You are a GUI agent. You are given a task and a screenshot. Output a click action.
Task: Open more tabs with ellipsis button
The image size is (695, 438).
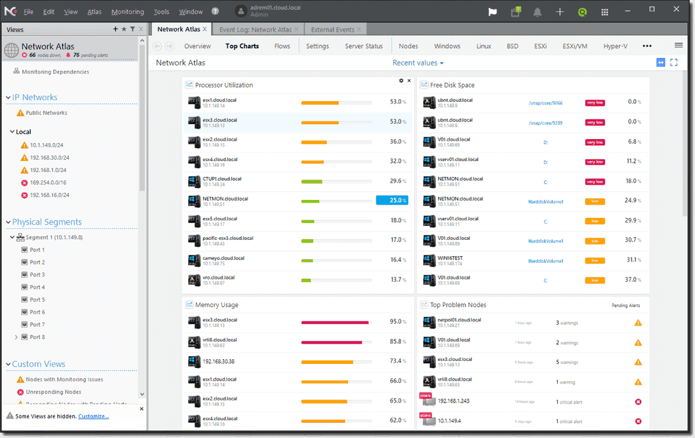(x=647, y=46)
